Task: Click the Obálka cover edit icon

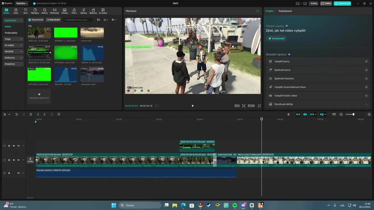Action: (30, 160)
